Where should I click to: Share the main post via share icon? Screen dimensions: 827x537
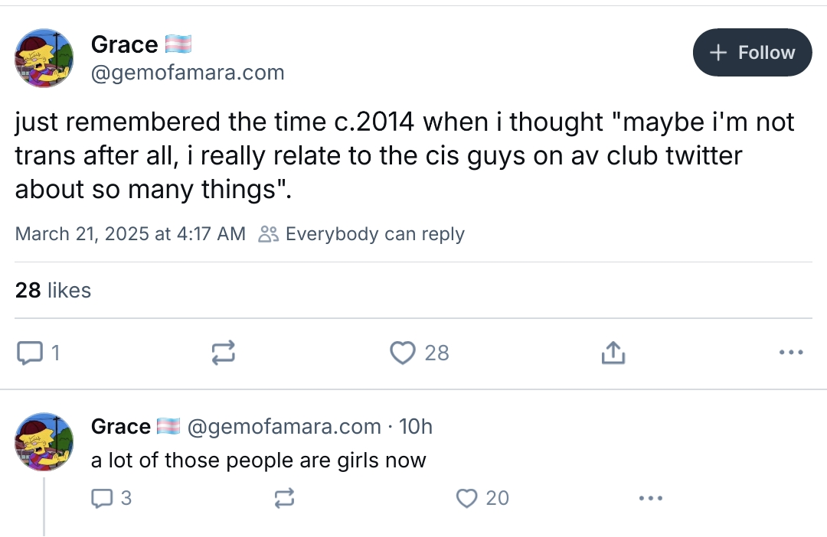613,353
